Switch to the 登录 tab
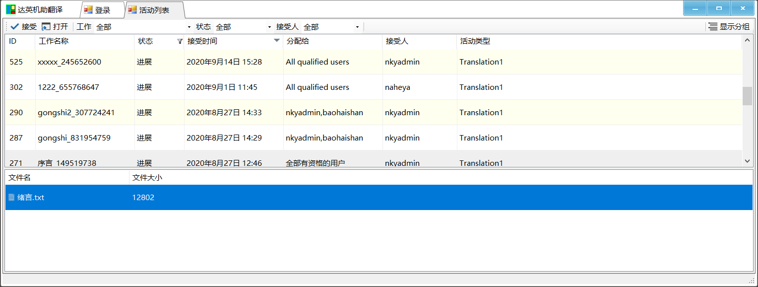 point(102,10)
